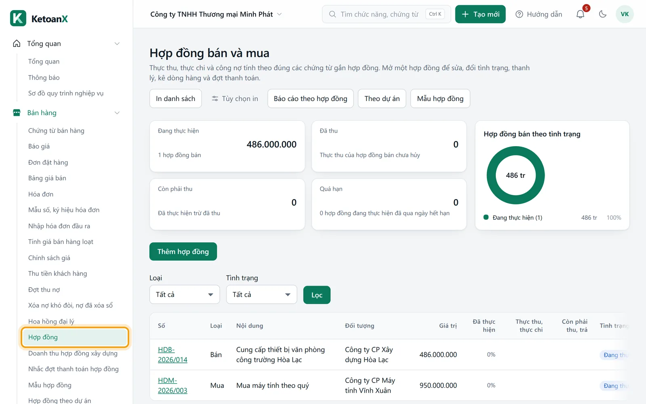Click the Bán hàng shop icon

coord(17,113)
